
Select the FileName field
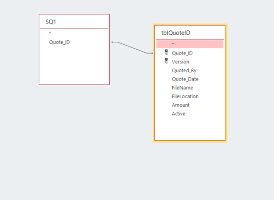click(183, 88)
